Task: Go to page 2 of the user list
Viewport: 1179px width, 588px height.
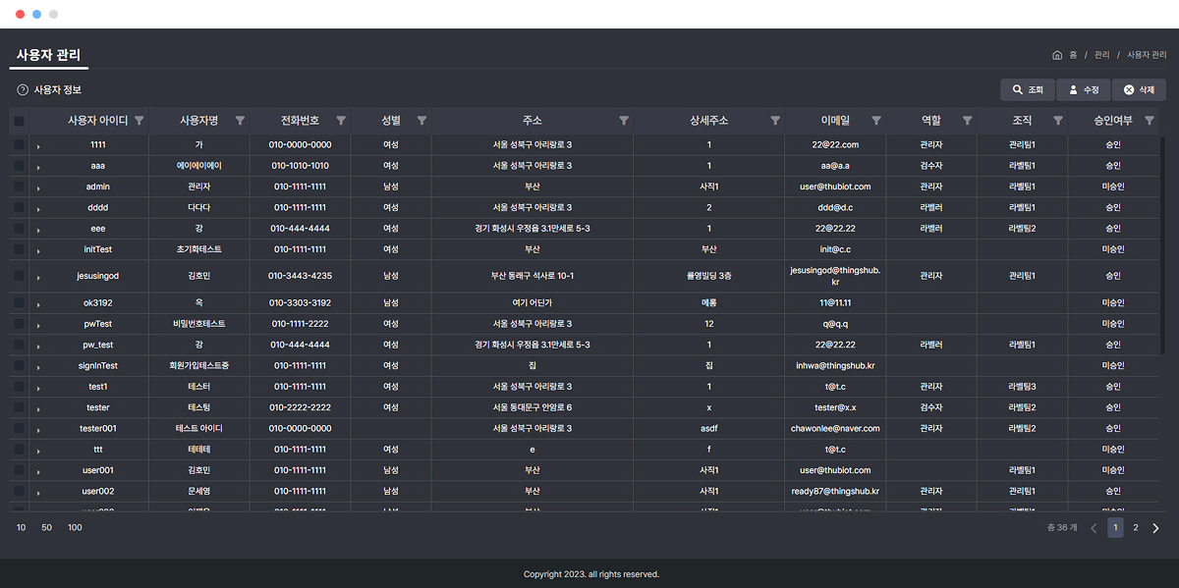Action: coord(1136,527)
